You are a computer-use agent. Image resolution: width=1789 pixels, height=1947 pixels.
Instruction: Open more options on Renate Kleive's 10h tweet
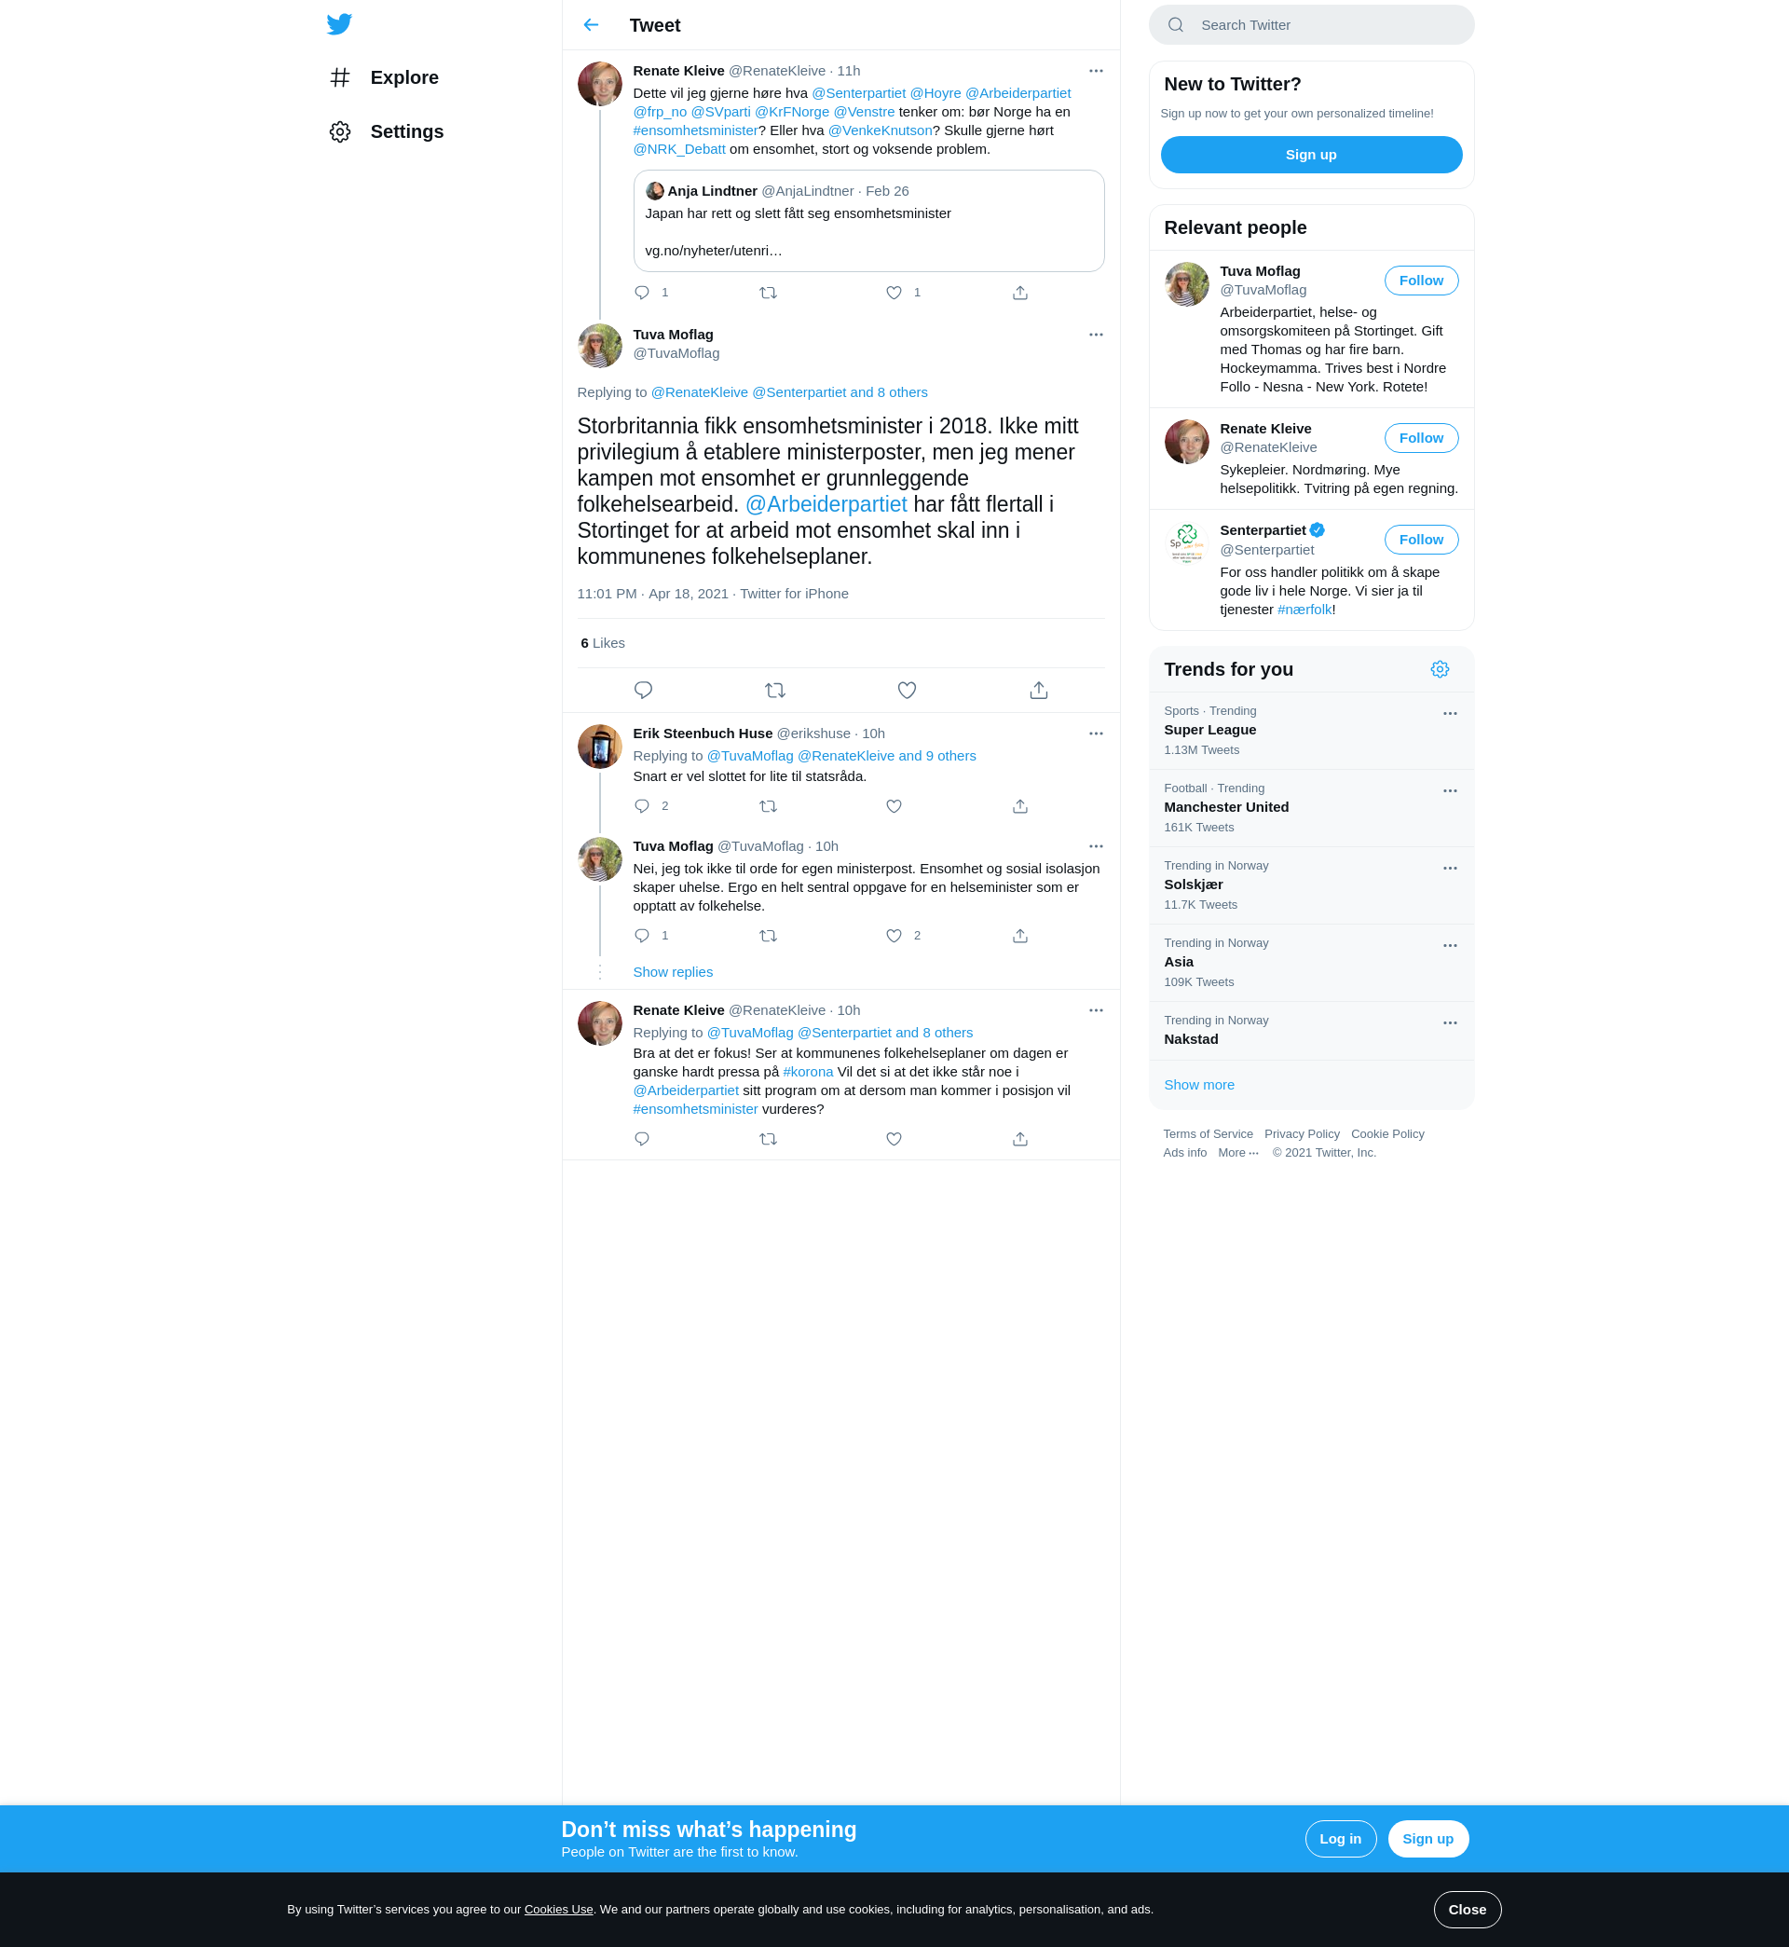1096,1010
